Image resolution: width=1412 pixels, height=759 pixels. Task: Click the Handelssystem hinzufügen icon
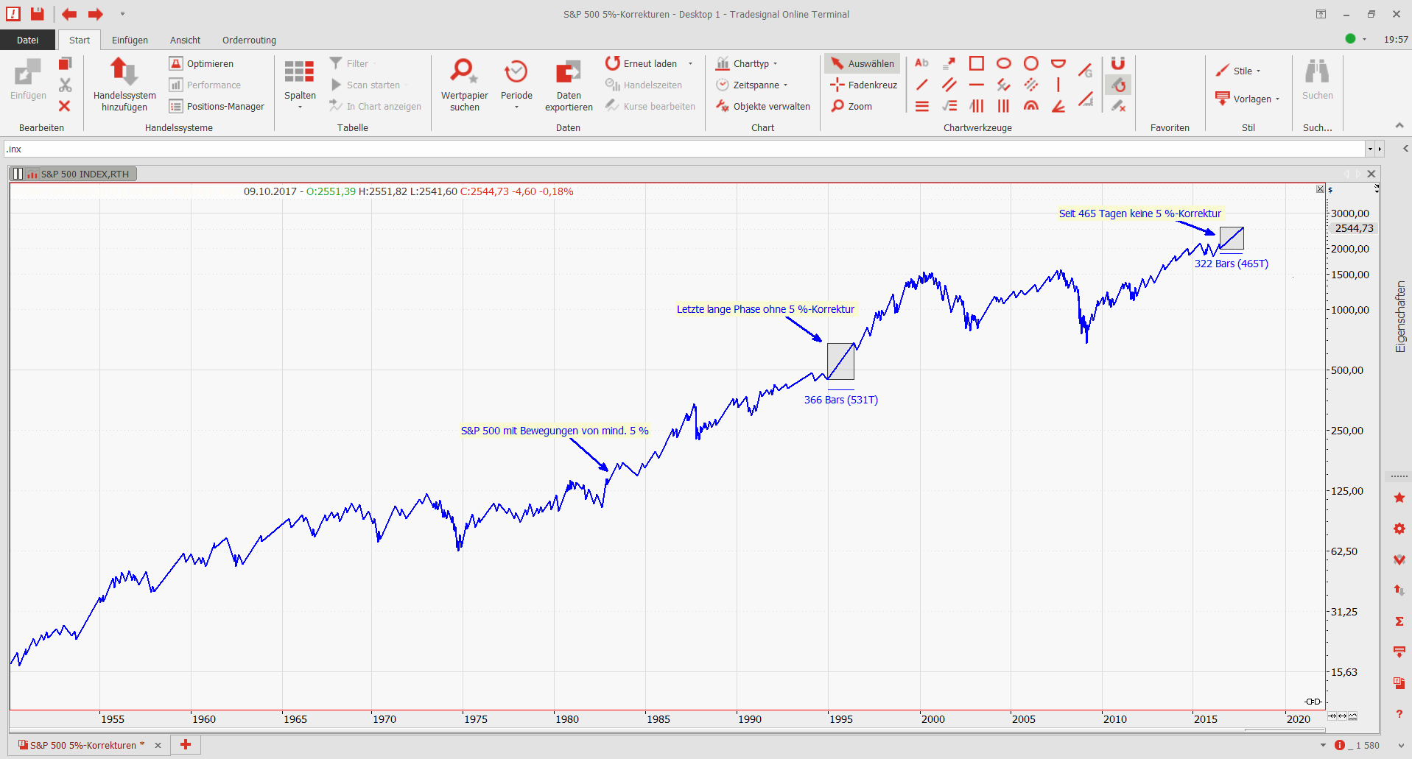click(124, 72)
